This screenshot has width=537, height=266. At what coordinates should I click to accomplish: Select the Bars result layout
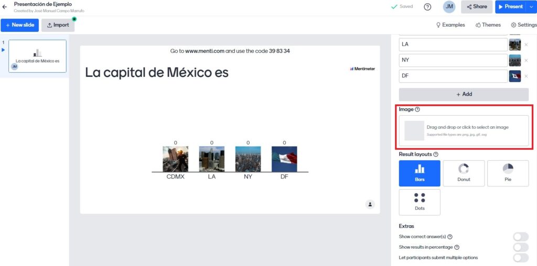point(420,173)
